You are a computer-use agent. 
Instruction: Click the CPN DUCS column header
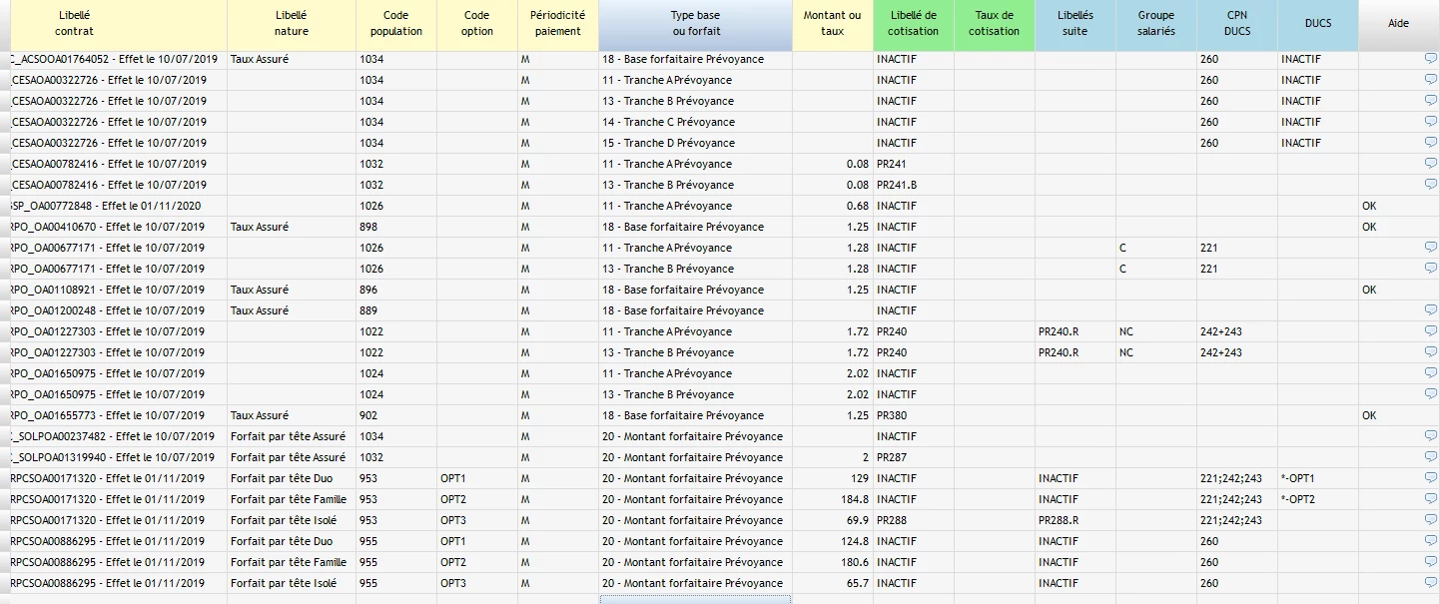click(1237, 25)
